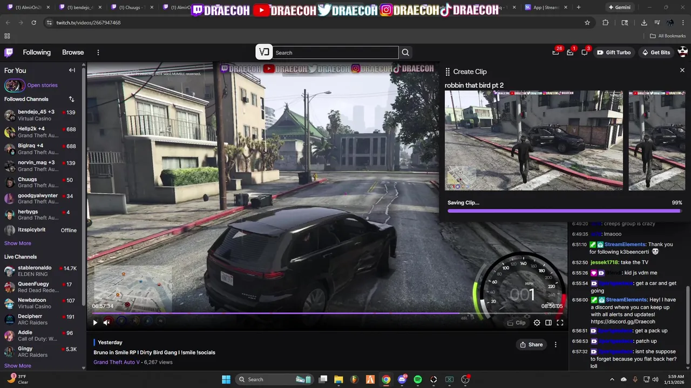Bookmark this page with star icon
This screenshot has height=388, width=691.
587,23
